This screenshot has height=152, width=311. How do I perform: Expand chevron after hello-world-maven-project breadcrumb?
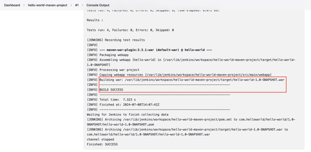[71, 5]
